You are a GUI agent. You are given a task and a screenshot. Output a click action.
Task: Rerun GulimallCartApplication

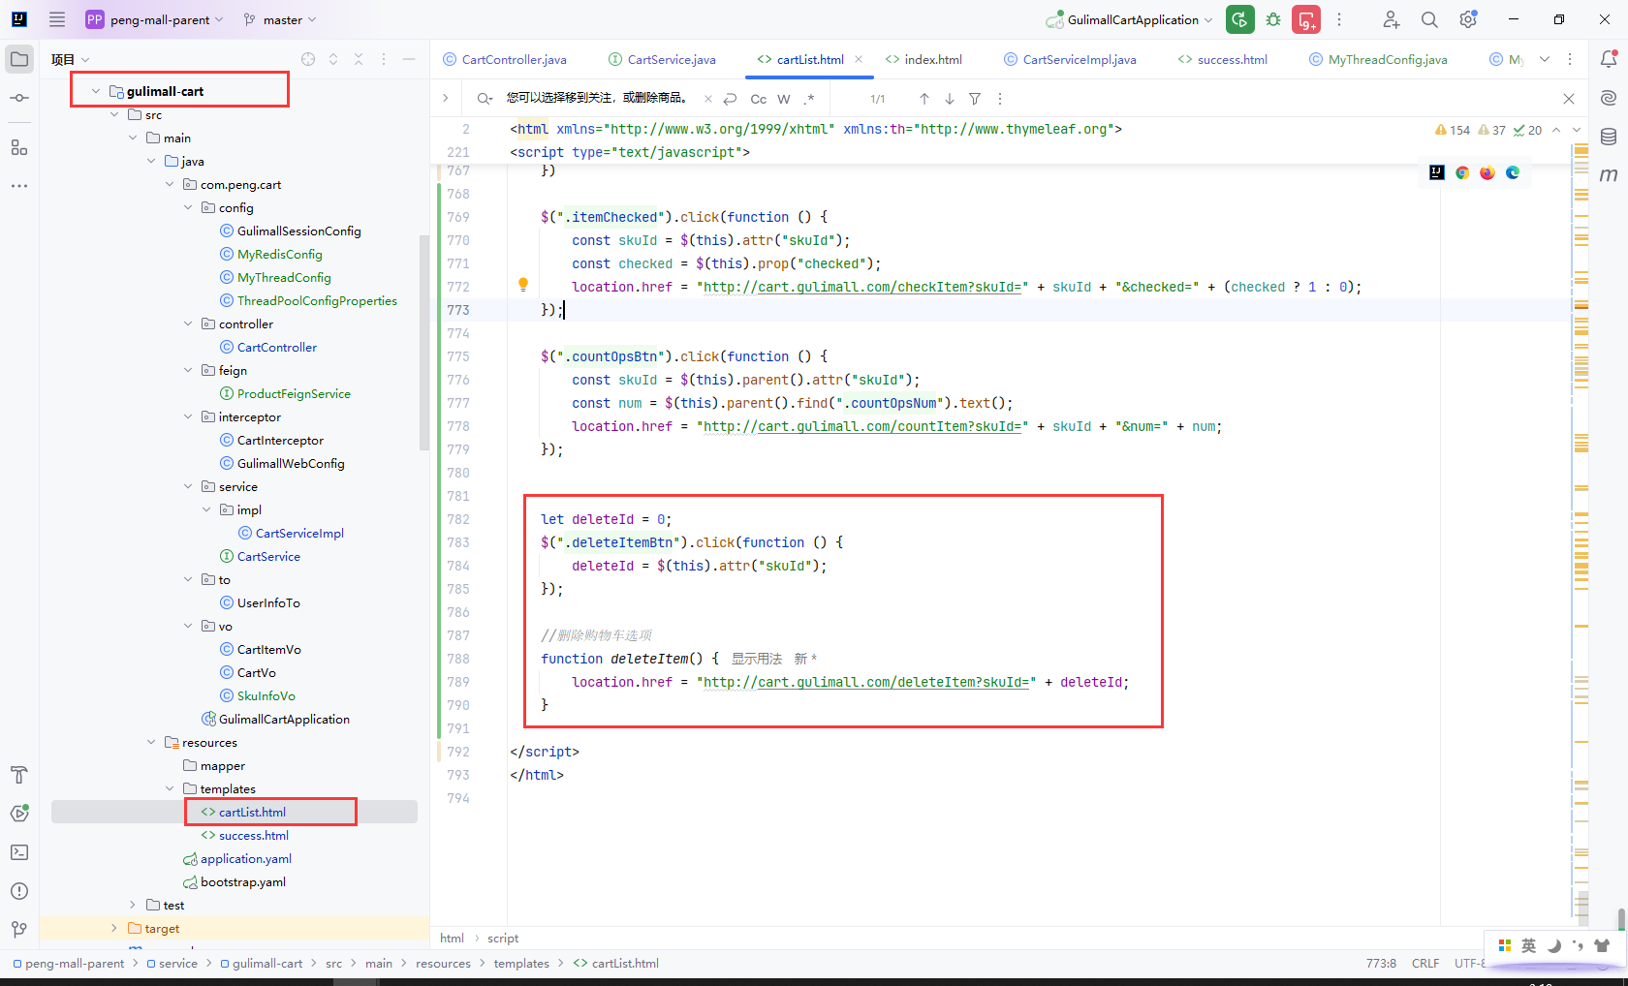click(x=1239, y=19)
